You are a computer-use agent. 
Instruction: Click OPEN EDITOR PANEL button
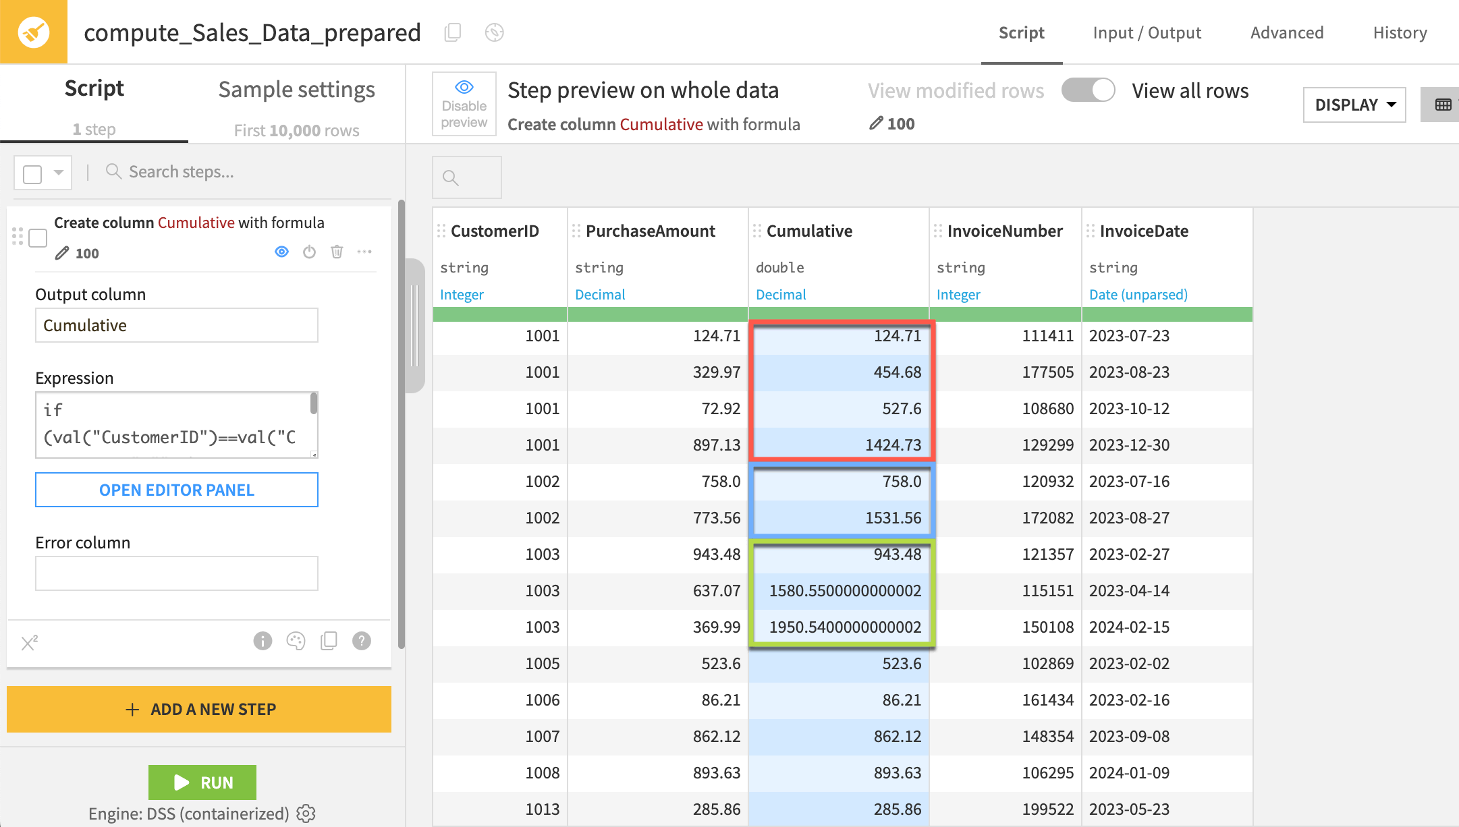(x=177, y=490)
